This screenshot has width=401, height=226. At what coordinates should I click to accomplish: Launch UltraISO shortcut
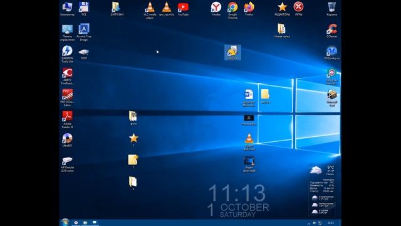pos(67,140)
